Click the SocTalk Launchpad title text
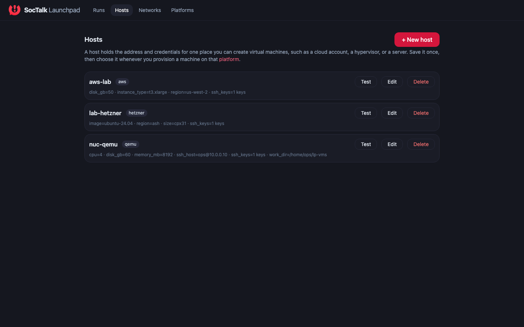 pos(52,10)
